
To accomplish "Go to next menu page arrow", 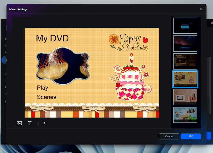I will pos(44,123).
